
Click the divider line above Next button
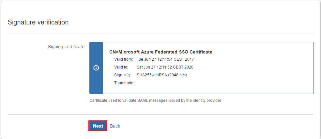coord(160,114)
